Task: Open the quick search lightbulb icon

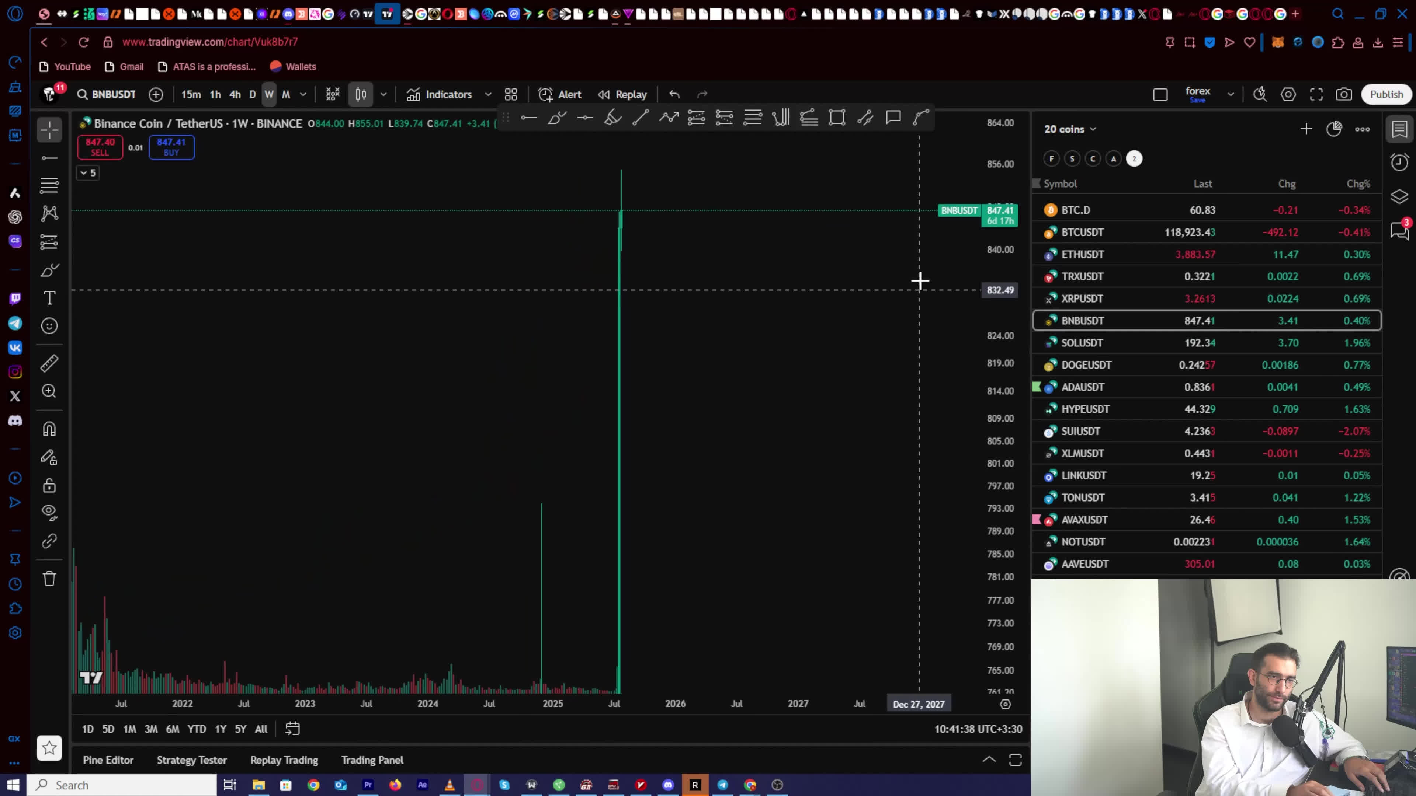Action: coord(1260,94)
